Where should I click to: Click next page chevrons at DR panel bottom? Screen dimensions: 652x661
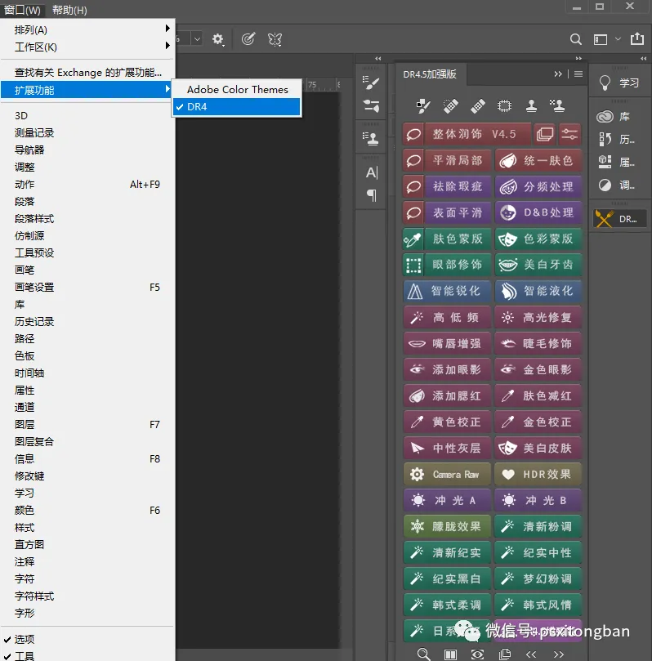[x=558, y=654]
